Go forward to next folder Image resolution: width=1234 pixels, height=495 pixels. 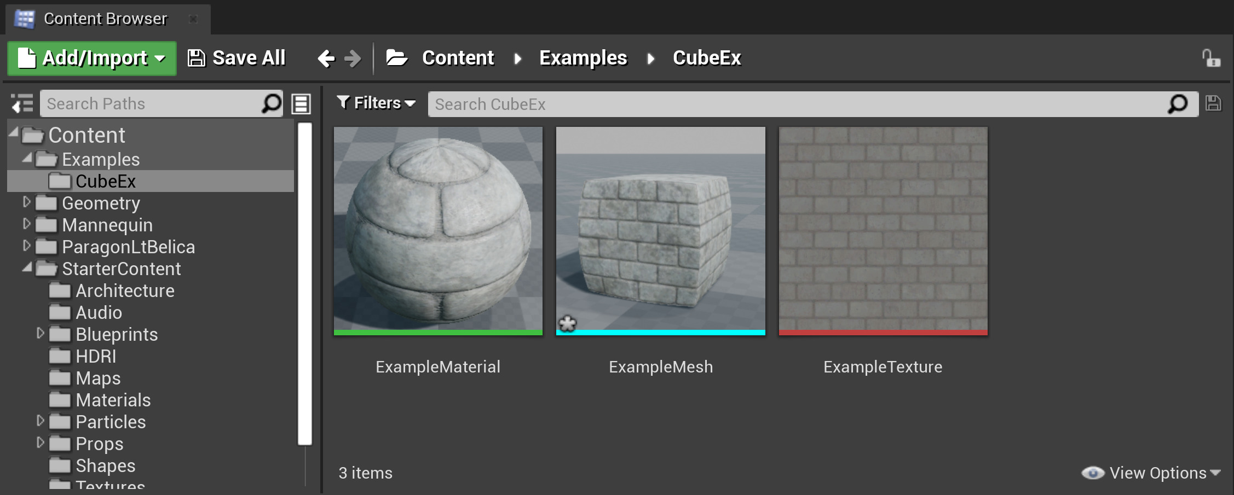[353, 58]
